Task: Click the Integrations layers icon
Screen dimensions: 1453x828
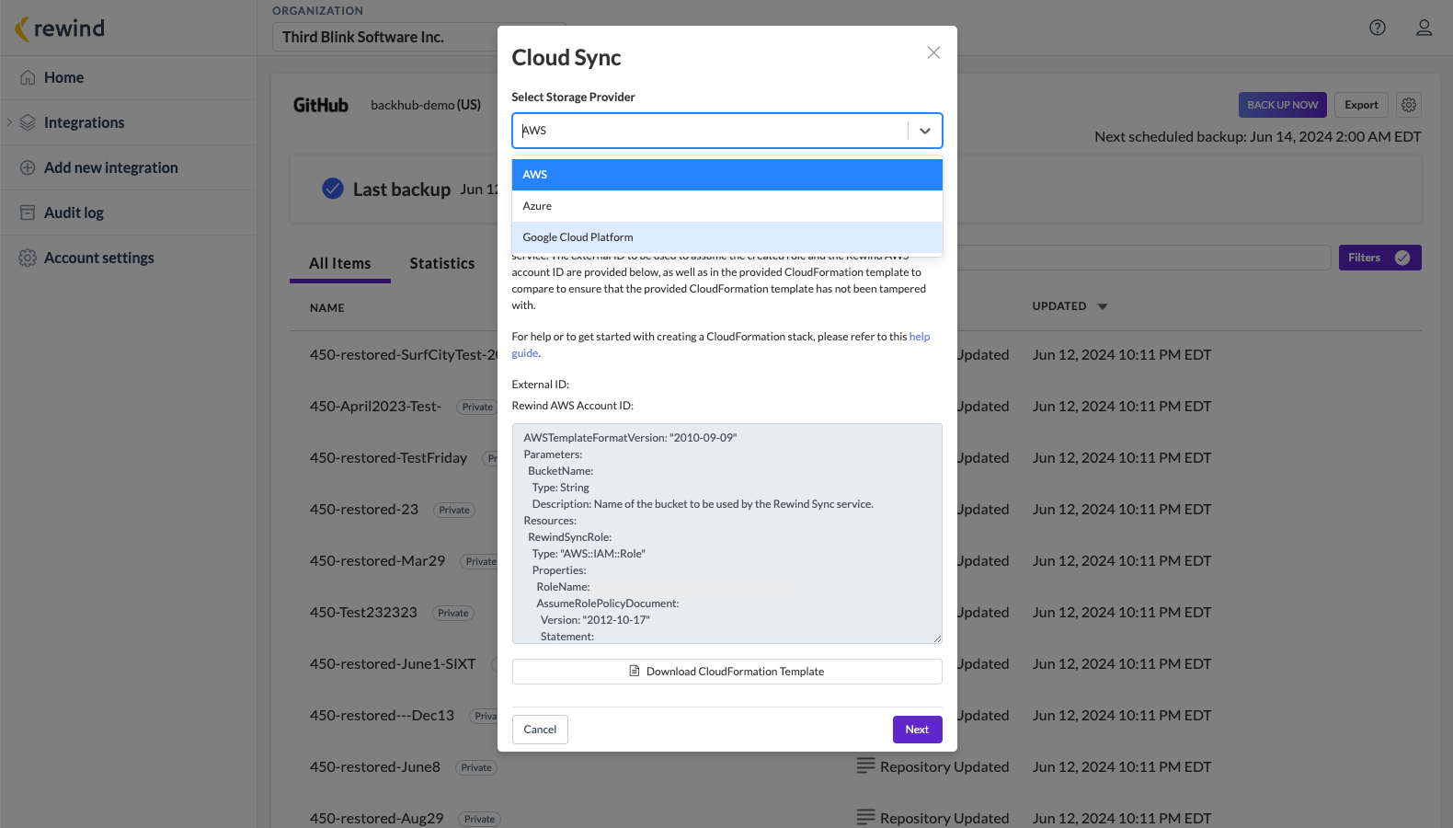Action: click(x=28, y=122)
